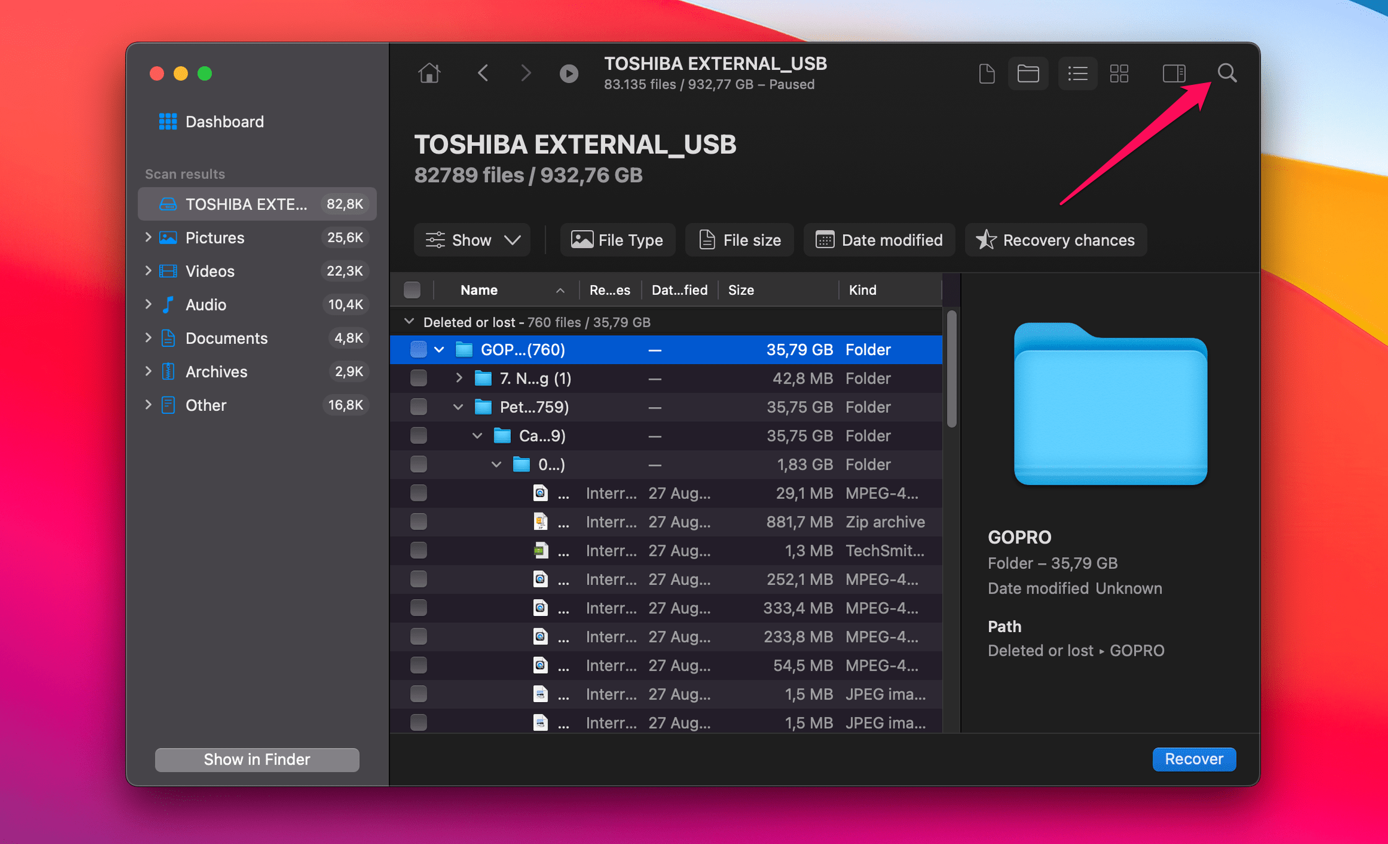Select Pictures category in sidebar
Viewport: 1388px width, 844px height.
click(257, 237)
